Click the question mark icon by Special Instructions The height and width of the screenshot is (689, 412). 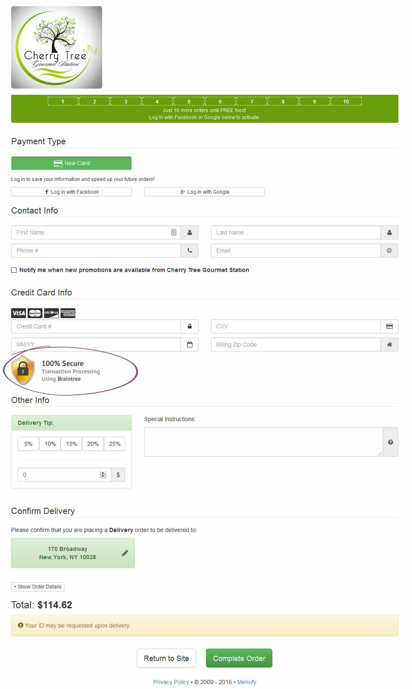point(390,442)
